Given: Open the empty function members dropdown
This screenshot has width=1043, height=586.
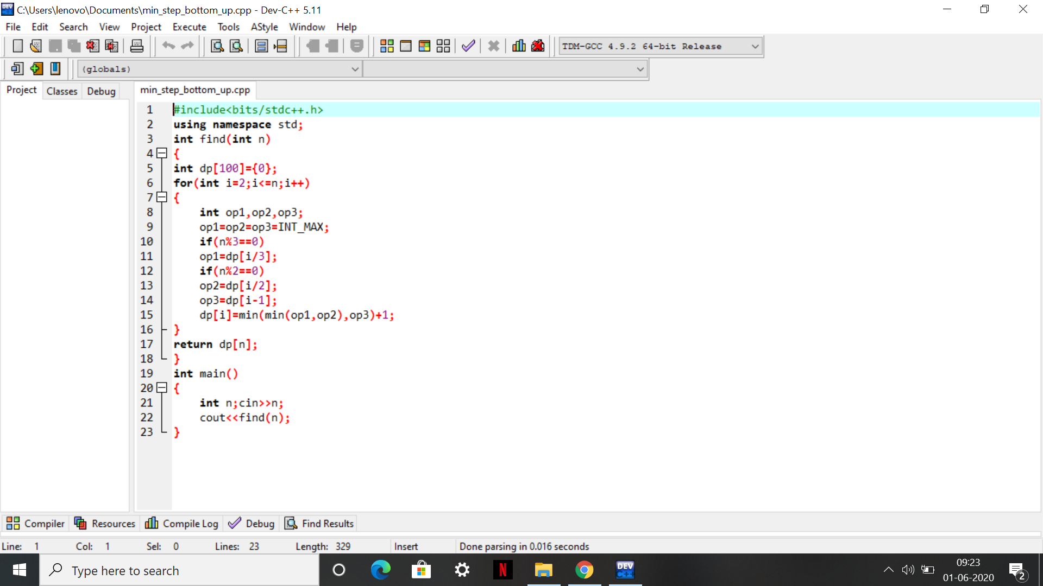Looking at the screenshot, I should point(505,69).
